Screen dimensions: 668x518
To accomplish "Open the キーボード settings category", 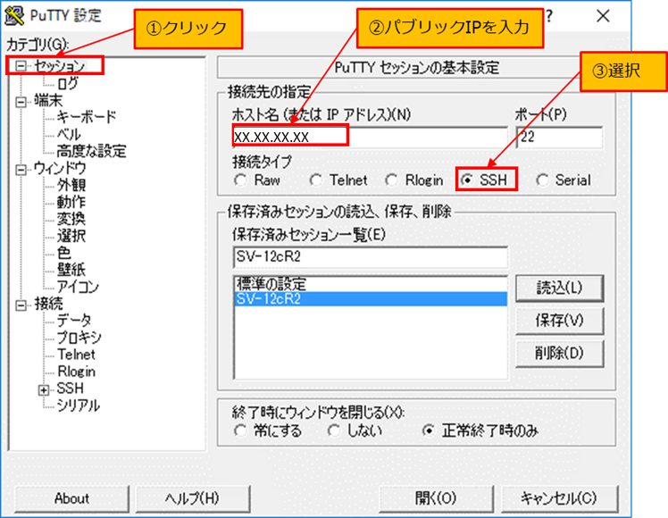I will 86,117.
